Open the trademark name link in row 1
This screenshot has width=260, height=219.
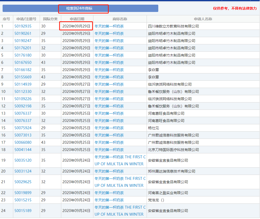(x=109, y=26)
